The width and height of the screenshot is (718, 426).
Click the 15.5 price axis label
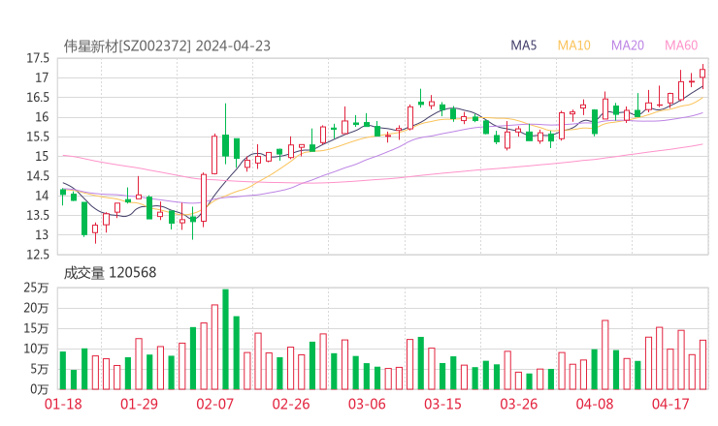tap(38, 137)
